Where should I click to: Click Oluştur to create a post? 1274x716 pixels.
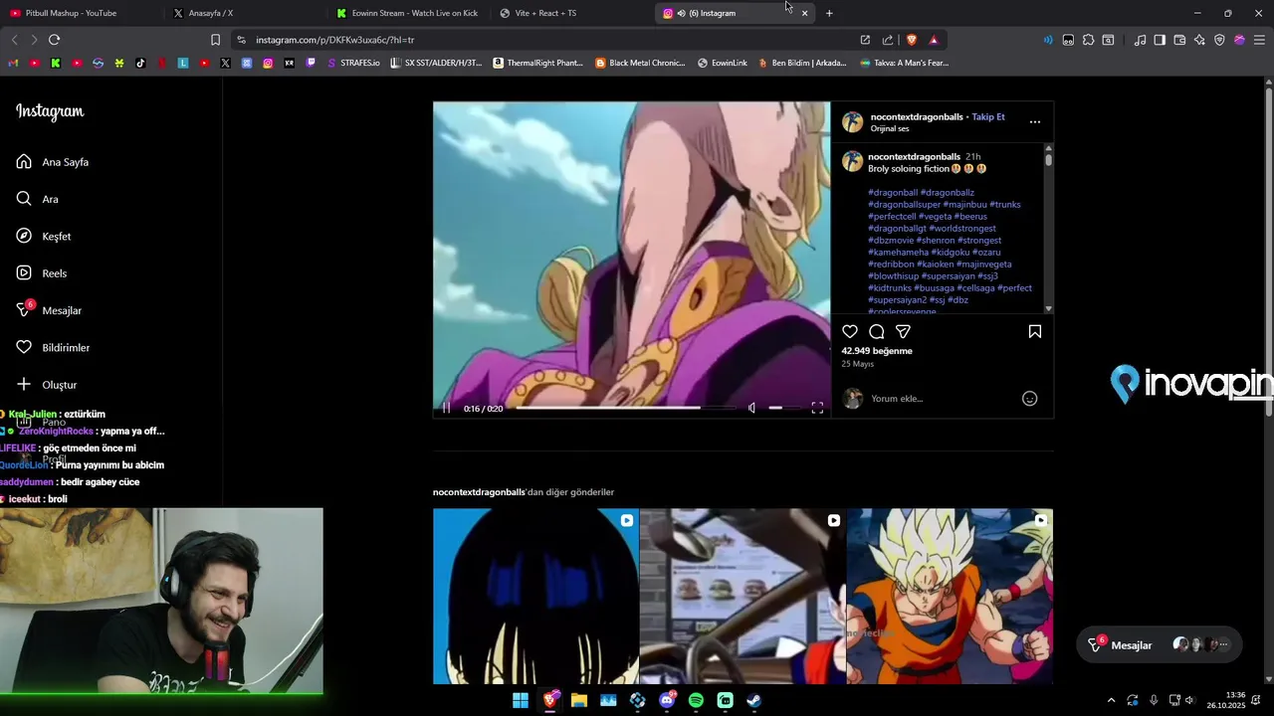[x=47, y=385]
